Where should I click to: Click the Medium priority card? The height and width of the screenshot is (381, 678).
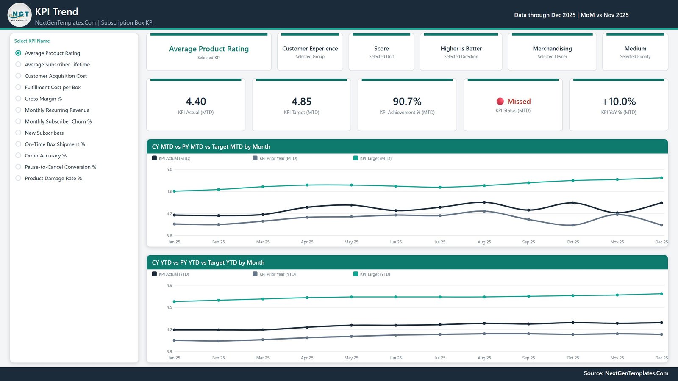click(x=635, y=52)
